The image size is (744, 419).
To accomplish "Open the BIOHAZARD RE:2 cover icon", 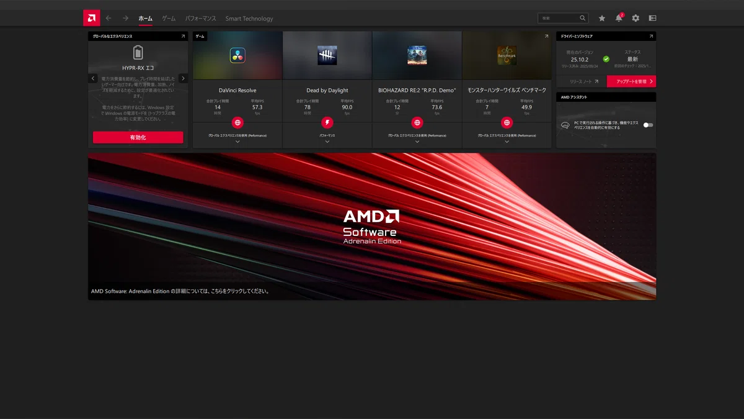I will (x=417, y=55).
